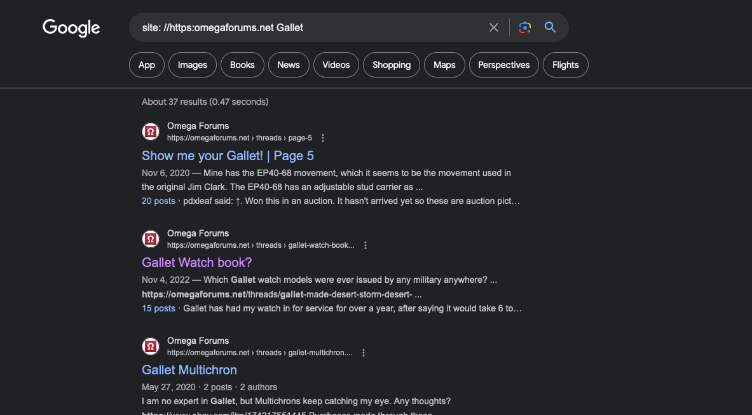752x415 pixels.
Task: Switch to the News filter
Action: tap(288, 65)
